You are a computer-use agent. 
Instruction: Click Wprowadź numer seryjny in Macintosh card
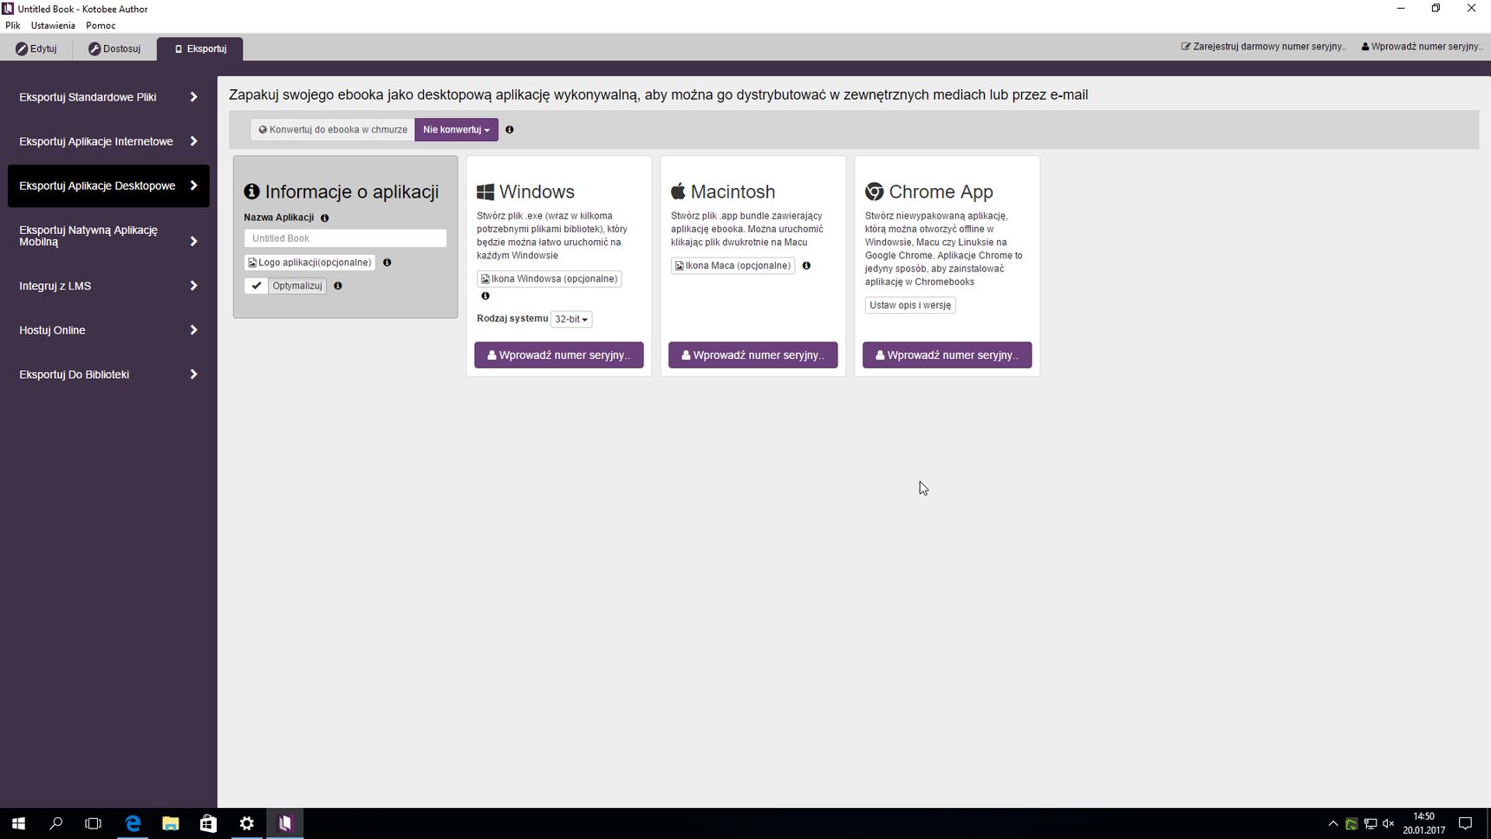(x=753, y=355)
